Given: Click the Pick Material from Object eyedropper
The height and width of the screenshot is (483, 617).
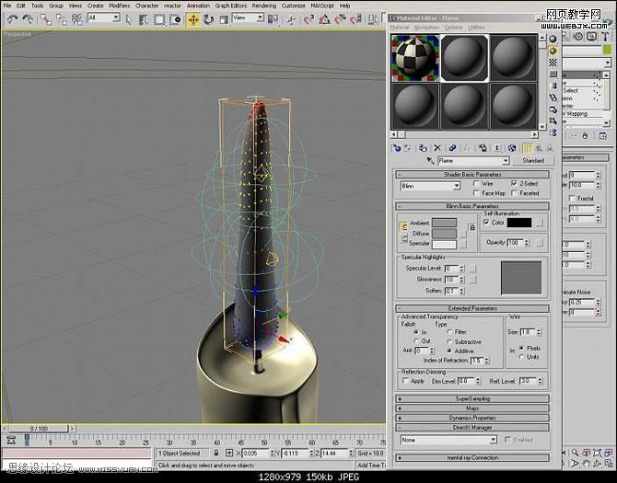Looking at the screenshot, I should pos(430,161).
